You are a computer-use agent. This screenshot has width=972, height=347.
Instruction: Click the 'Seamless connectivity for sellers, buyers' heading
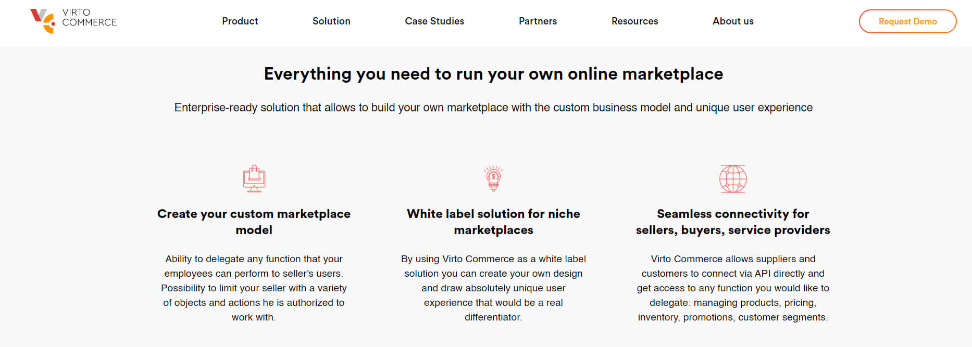[x=733, y=222]
